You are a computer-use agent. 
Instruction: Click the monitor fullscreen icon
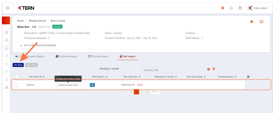261,22
